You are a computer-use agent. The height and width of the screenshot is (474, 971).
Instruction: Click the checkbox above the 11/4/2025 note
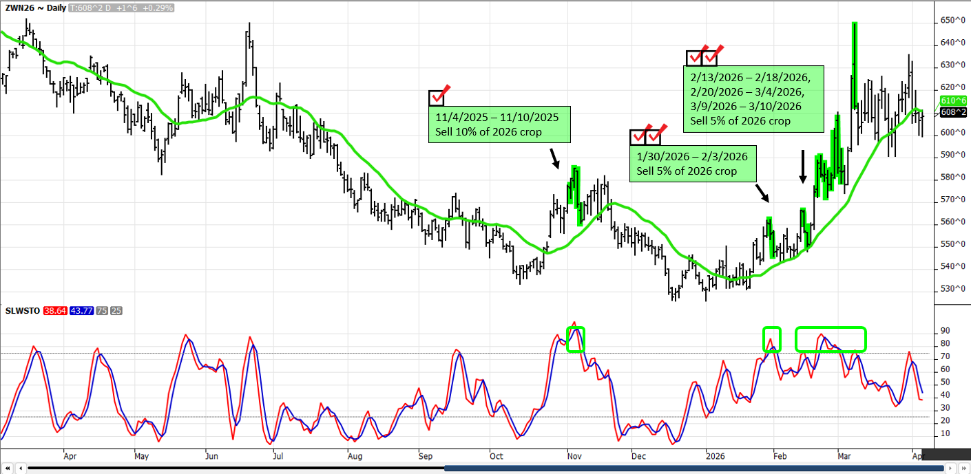[x=437, y=98]
